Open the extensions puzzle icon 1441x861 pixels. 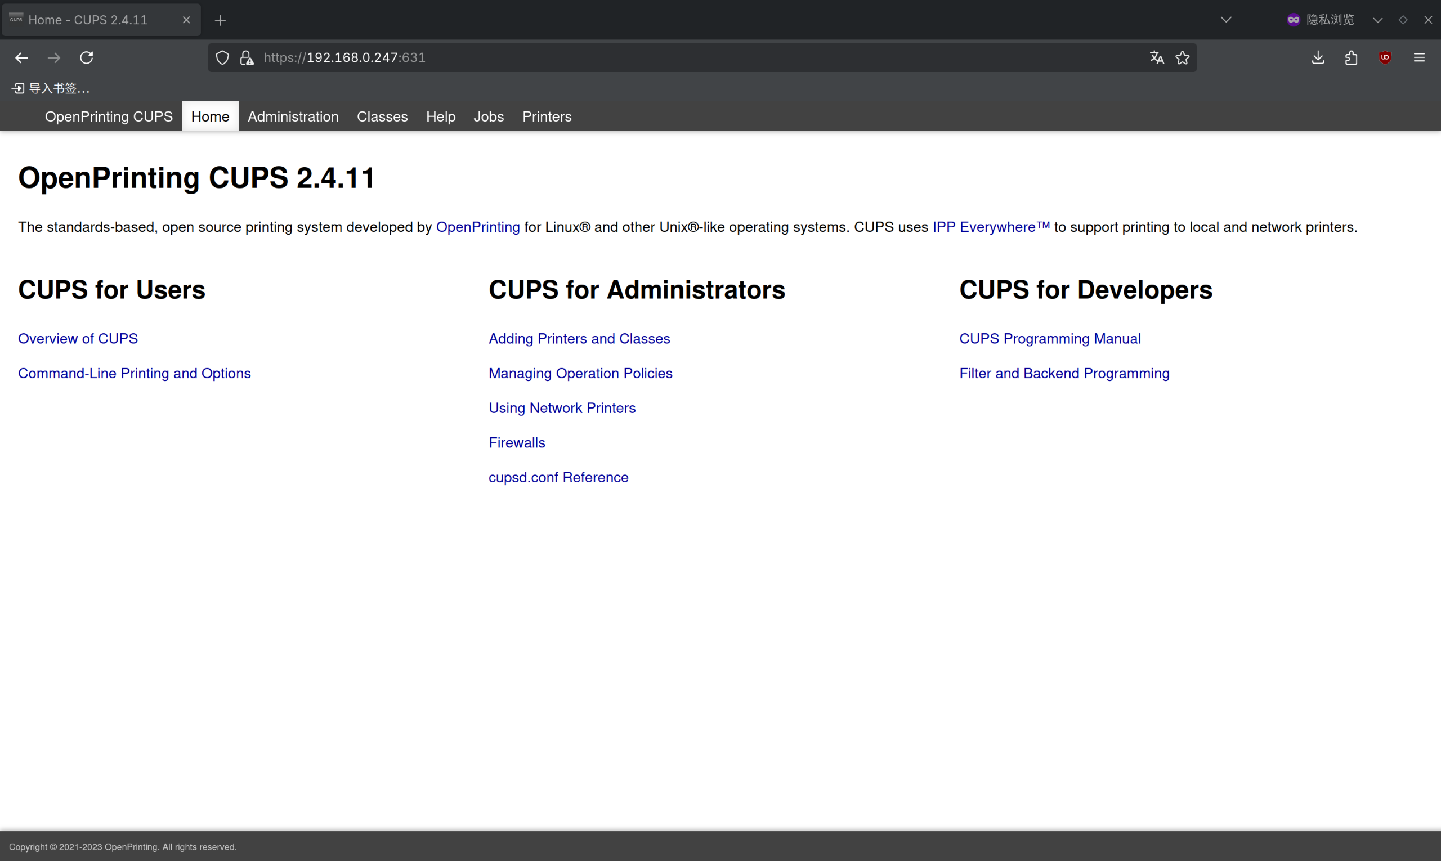[x=1351, y=57]
